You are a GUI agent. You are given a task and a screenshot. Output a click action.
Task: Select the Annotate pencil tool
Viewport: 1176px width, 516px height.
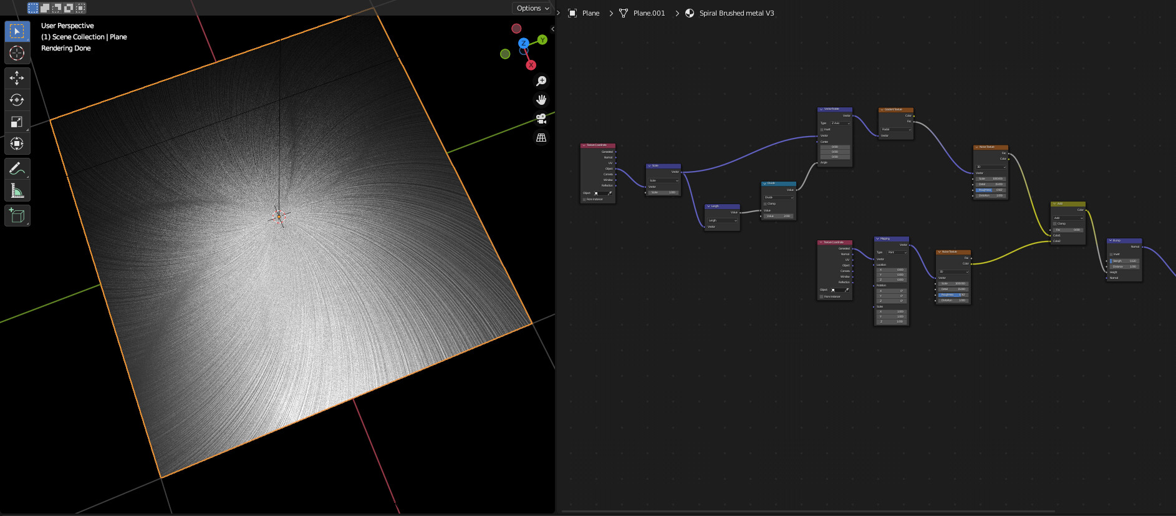[x=17, y=168]
